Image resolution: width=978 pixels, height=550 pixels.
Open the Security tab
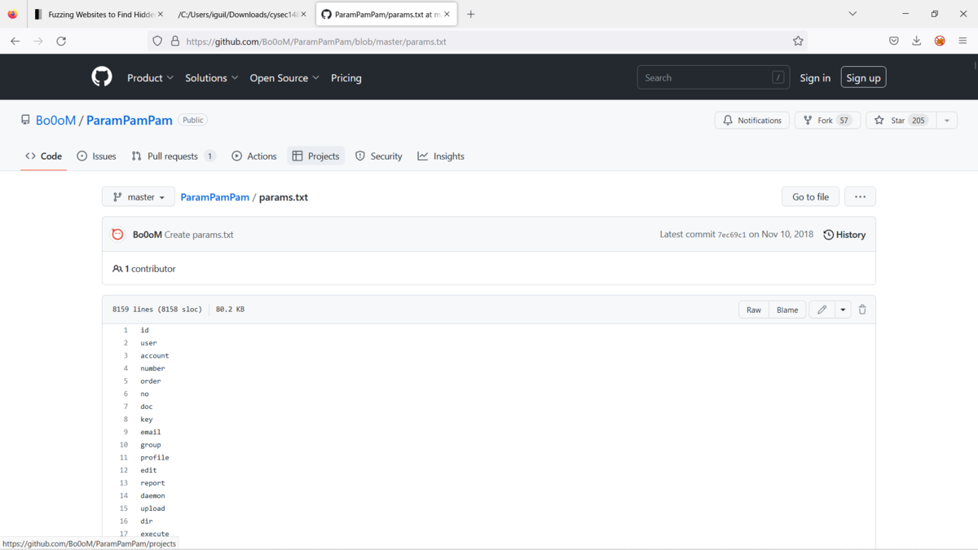click(379, 156)
